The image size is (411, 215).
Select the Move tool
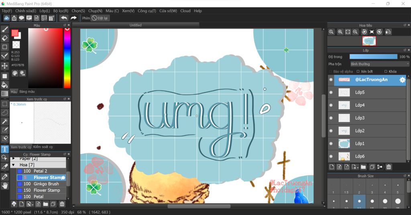[x=5, y=66]
